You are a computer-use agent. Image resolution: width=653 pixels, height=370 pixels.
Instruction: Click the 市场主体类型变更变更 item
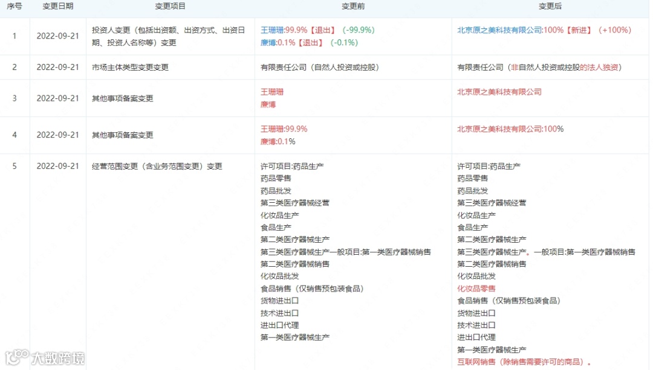click(x=131, y=68)
